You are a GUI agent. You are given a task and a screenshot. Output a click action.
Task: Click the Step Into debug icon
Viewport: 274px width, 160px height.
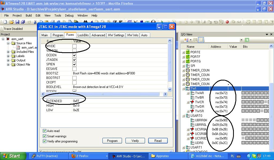pyautogui.click(x=198, y=22)
